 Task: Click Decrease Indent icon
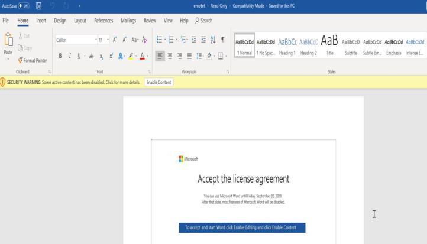coord(193,40)
